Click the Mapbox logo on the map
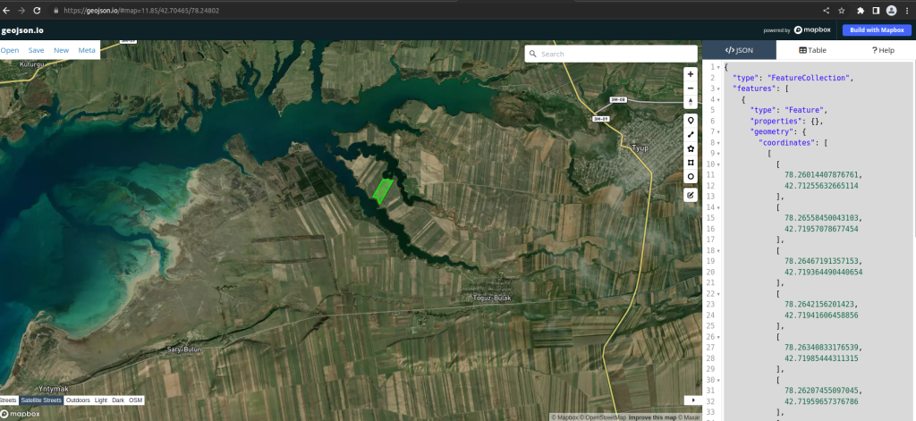Screen dimensions: 916x421 (x=21, y=414)
